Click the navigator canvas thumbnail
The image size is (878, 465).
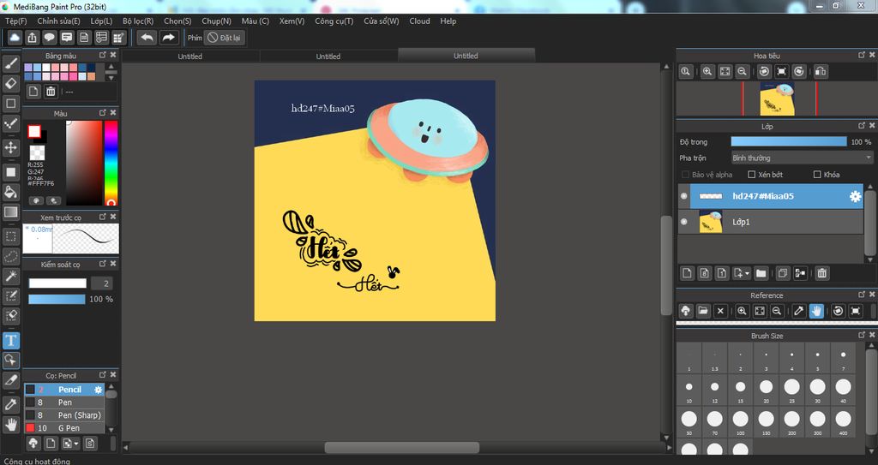tap(777, 99)
